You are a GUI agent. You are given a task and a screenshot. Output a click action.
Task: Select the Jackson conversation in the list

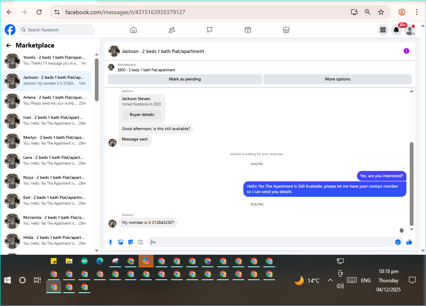(x=47, y=80)
